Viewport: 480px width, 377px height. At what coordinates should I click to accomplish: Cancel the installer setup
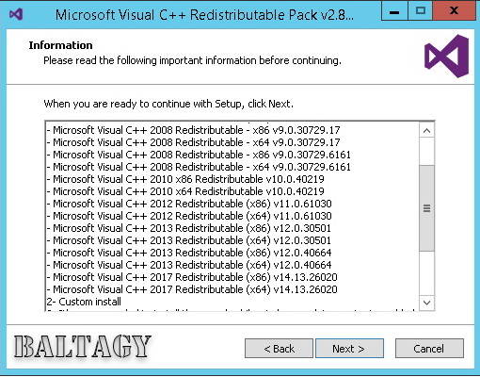tap(429, 349)
